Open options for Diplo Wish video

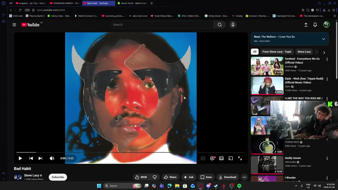pos(327,79)
